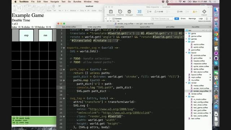231x130 pixels.
Task: Switch to the test_render.coffee tab
Action: click(69, 27)
